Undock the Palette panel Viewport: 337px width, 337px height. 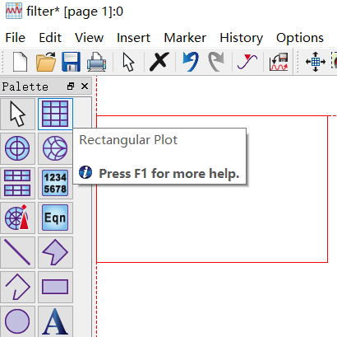(71, 87)
